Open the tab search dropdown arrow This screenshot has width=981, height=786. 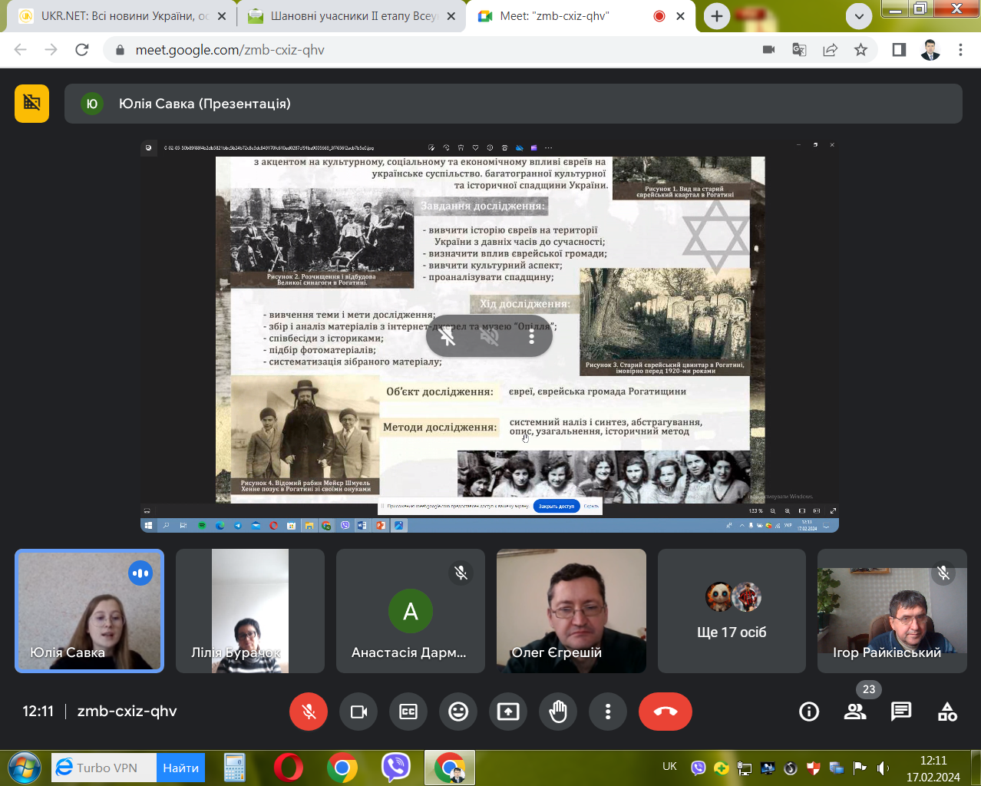pos(859,16)
